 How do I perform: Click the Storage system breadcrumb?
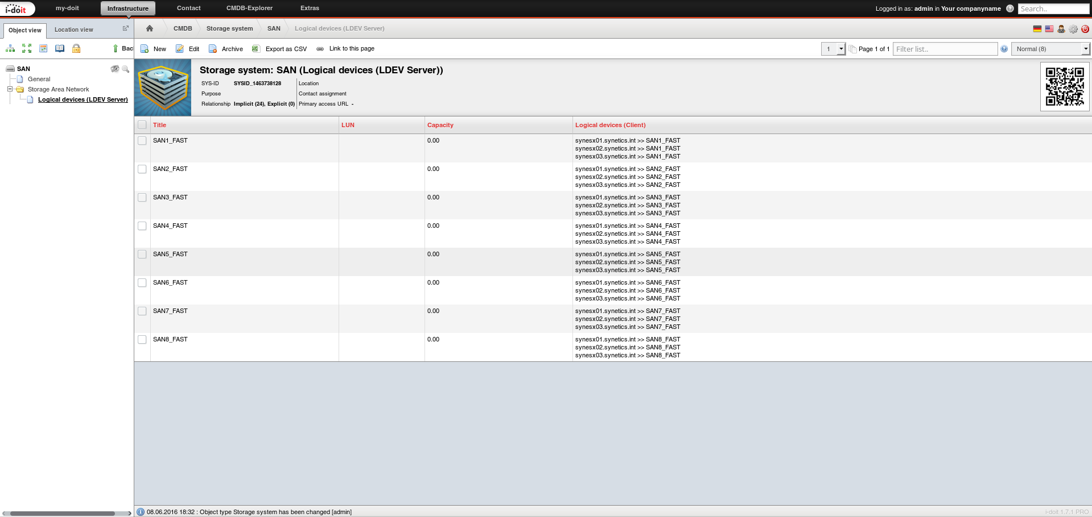[x=229, y=28]
